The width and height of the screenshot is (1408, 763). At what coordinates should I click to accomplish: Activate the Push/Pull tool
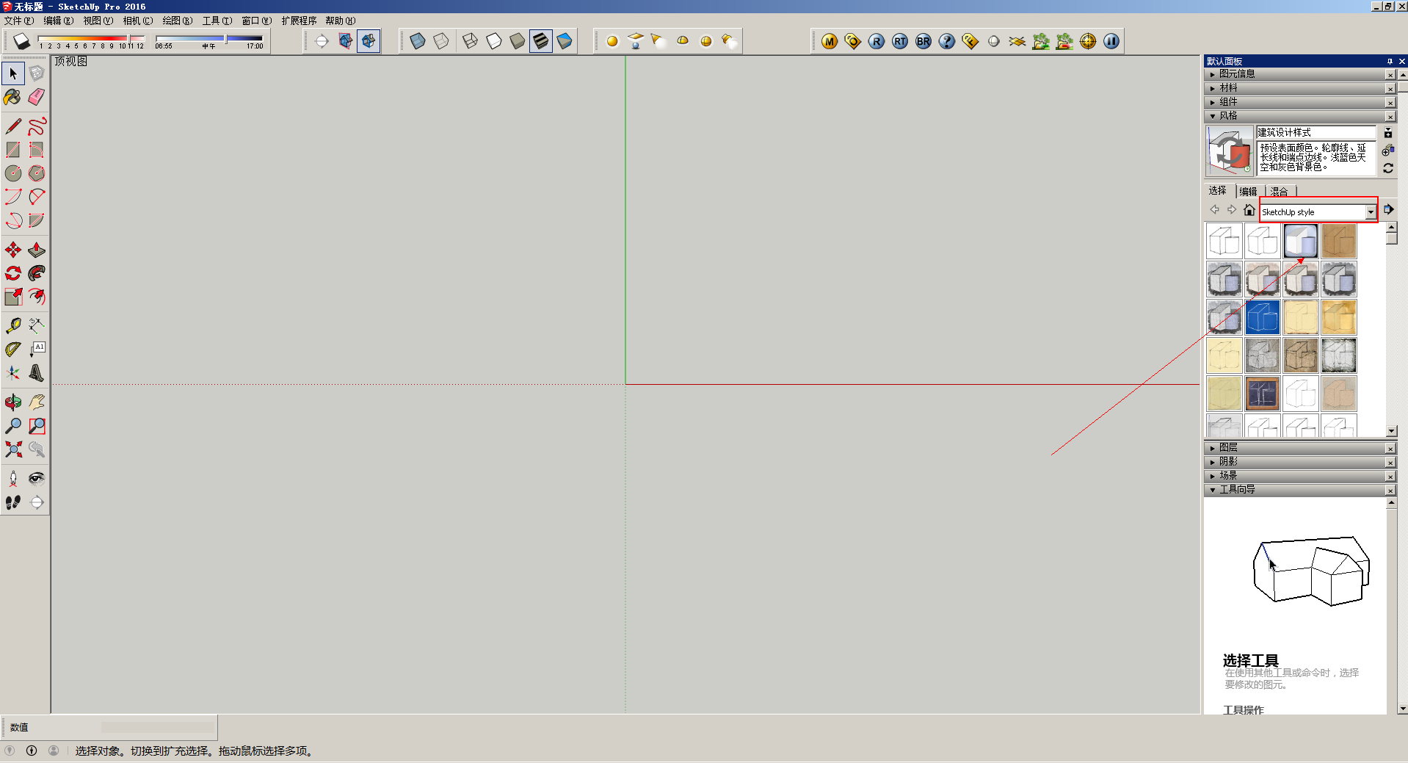click(36, 250)
